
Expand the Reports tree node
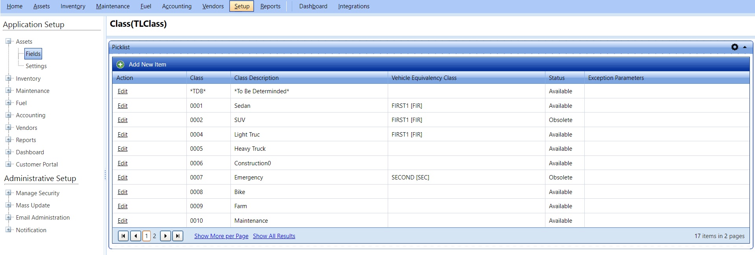[8, 140]
